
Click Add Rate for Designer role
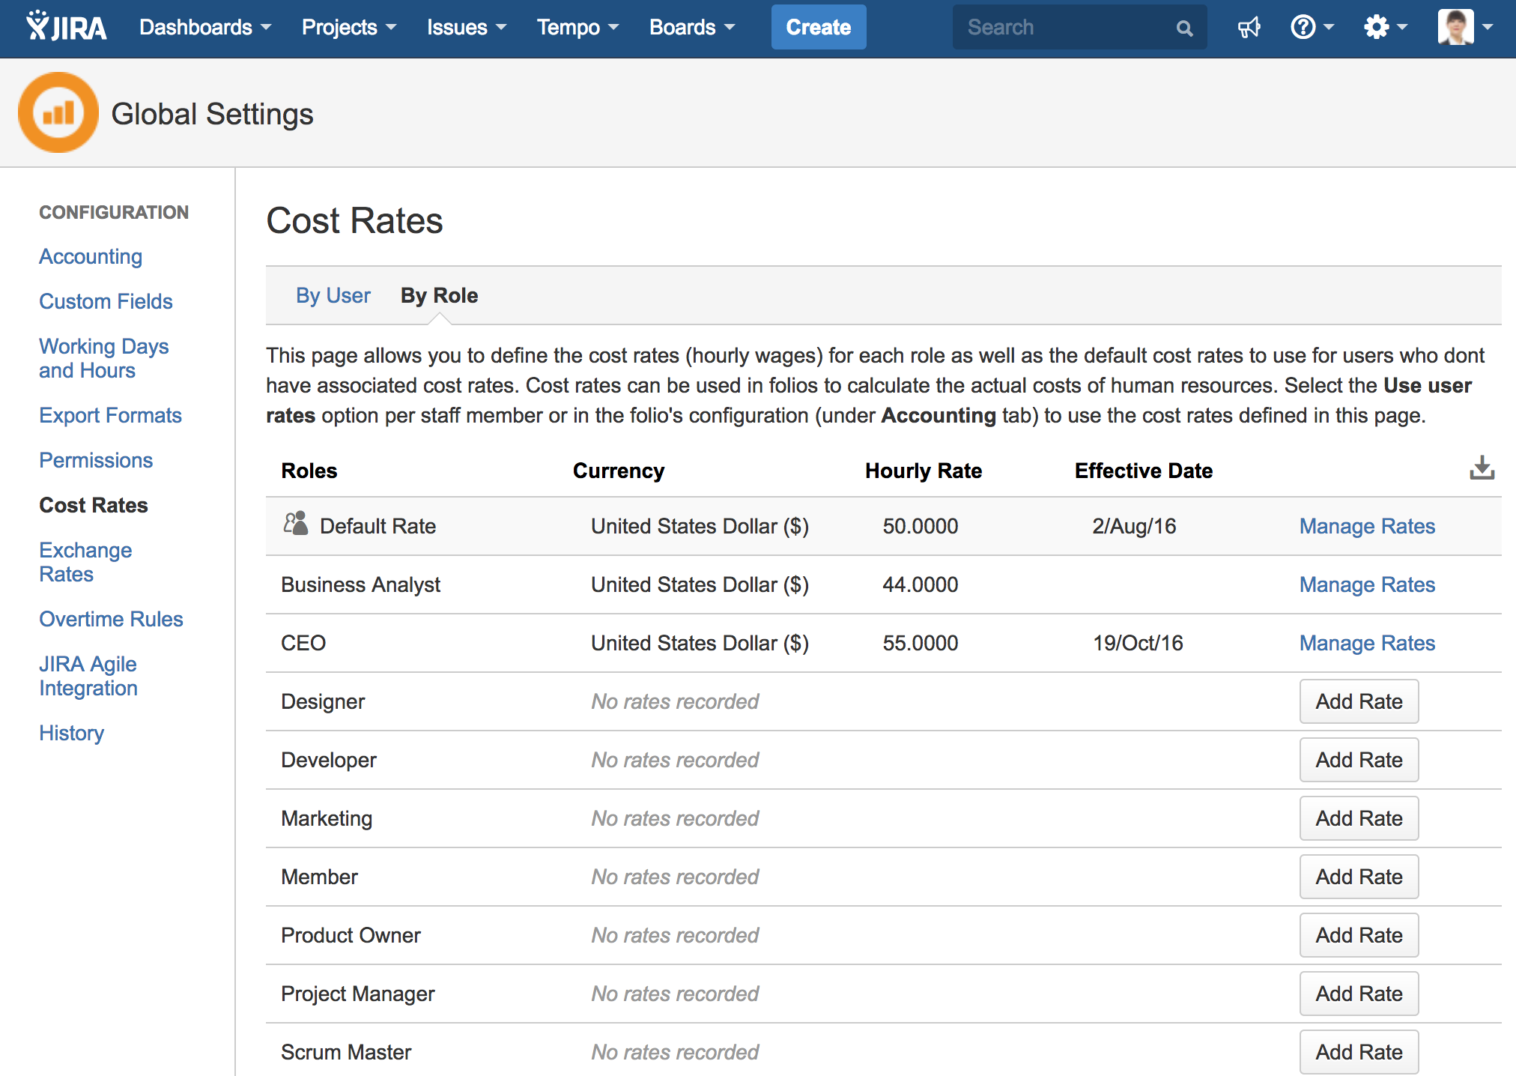tap(1358, 701)
